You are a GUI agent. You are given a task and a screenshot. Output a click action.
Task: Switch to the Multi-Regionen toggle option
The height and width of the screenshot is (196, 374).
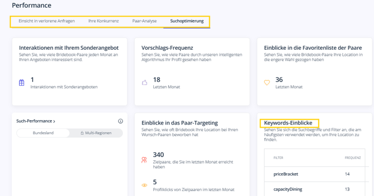[96, 133]
